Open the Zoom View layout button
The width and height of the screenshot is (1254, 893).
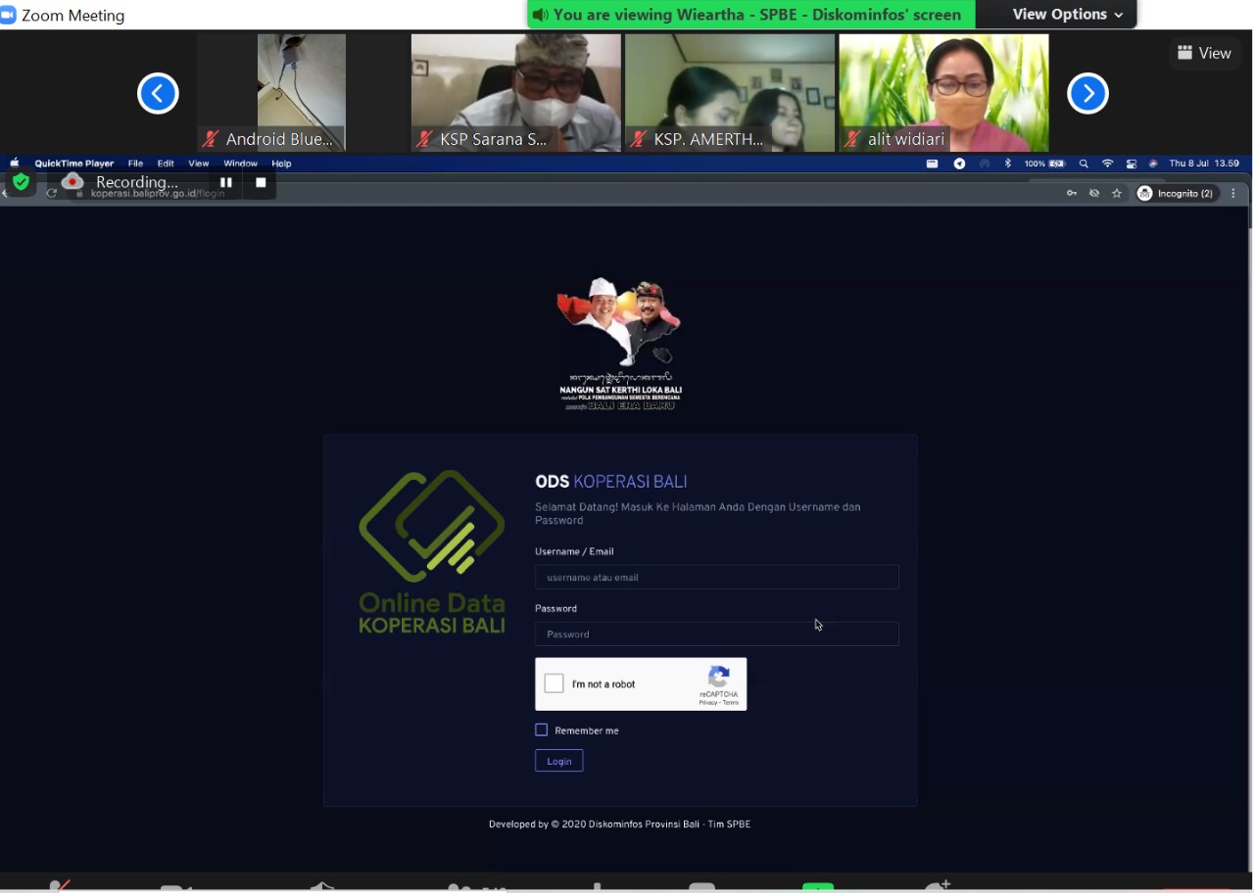point(1204,53)
